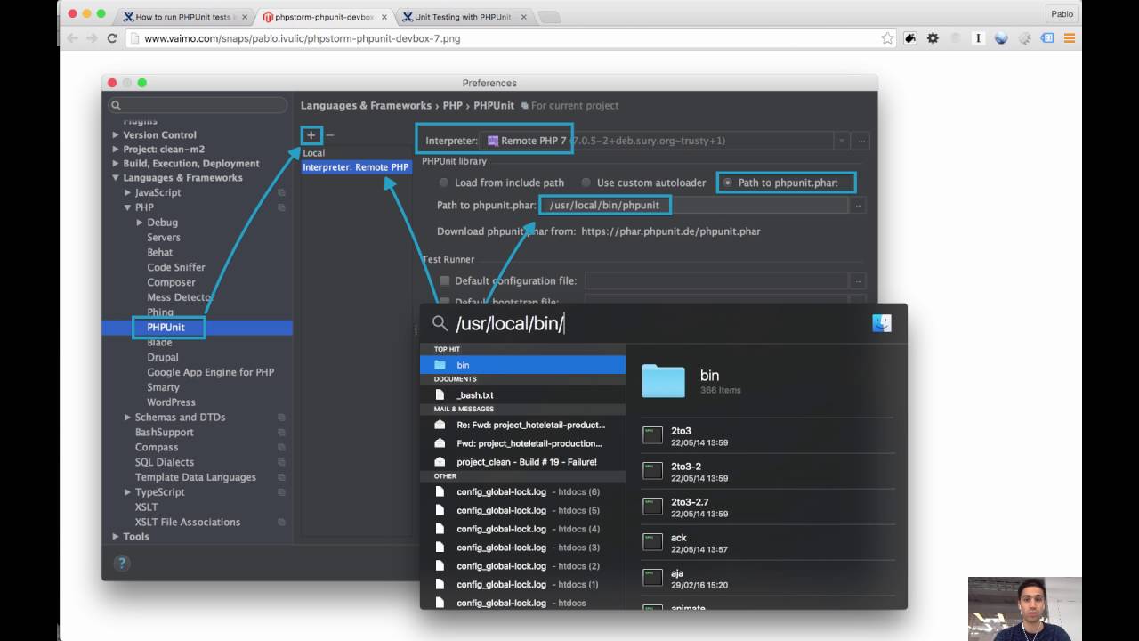Click Chrome's back navigation arrow

tap(73, 38)
